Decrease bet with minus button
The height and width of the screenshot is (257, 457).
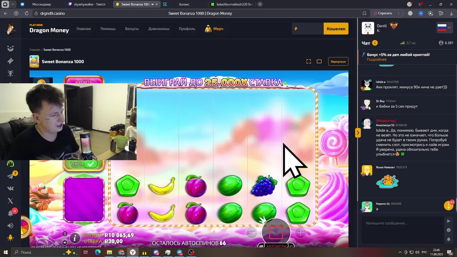click(x=252, y=233)
